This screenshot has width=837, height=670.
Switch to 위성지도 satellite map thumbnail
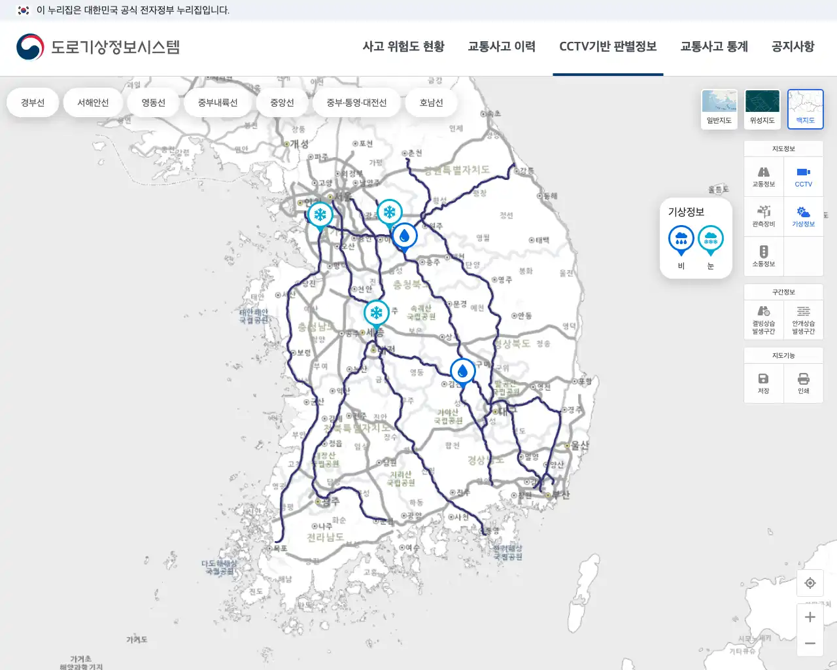(x=762, y=109)
